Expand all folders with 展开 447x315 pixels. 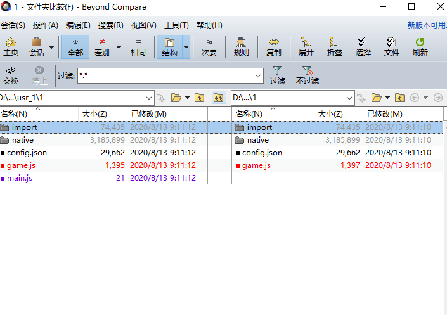[x=306, y=47]
